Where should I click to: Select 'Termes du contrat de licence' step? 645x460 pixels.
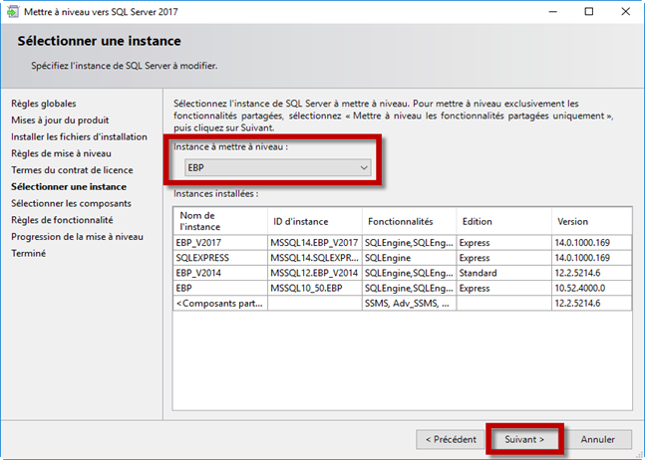coord(72,170)
